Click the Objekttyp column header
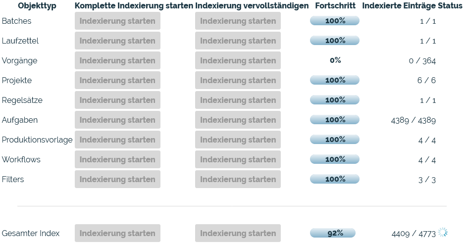This screenshot has width=465, height=243. 37,6
